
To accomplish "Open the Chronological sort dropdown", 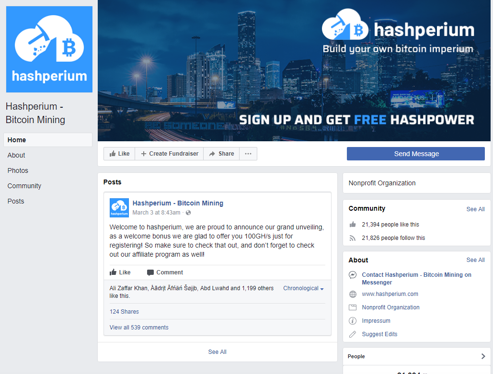I will (303, 288).
